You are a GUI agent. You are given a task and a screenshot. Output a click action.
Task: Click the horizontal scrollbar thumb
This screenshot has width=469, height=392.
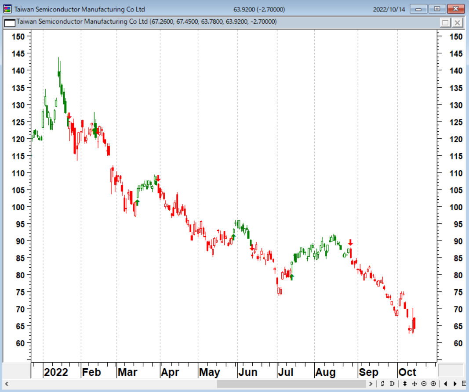pos(291,384)
